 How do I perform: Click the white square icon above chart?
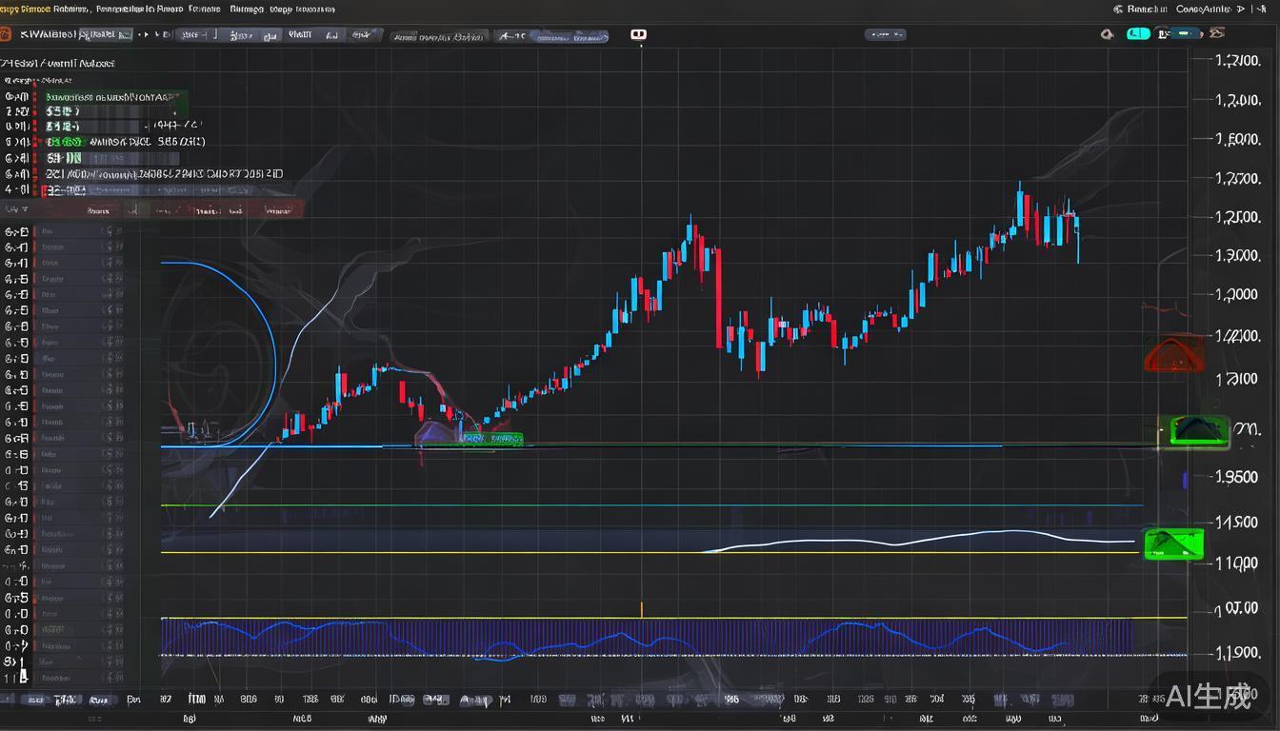click(638, 34)
